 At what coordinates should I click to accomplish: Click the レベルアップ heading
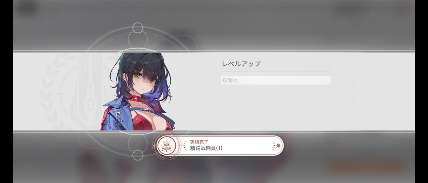(241, 64)
